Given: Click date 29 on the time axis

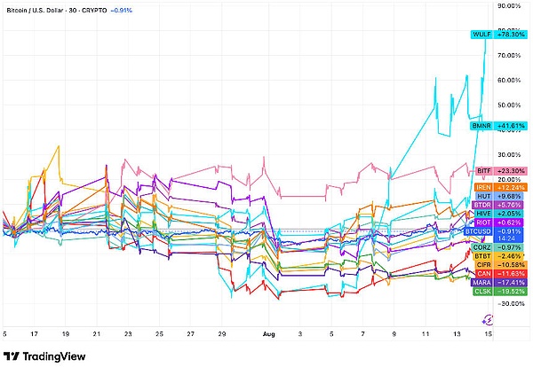Looking at the screenshot, I should click(221, 334).
